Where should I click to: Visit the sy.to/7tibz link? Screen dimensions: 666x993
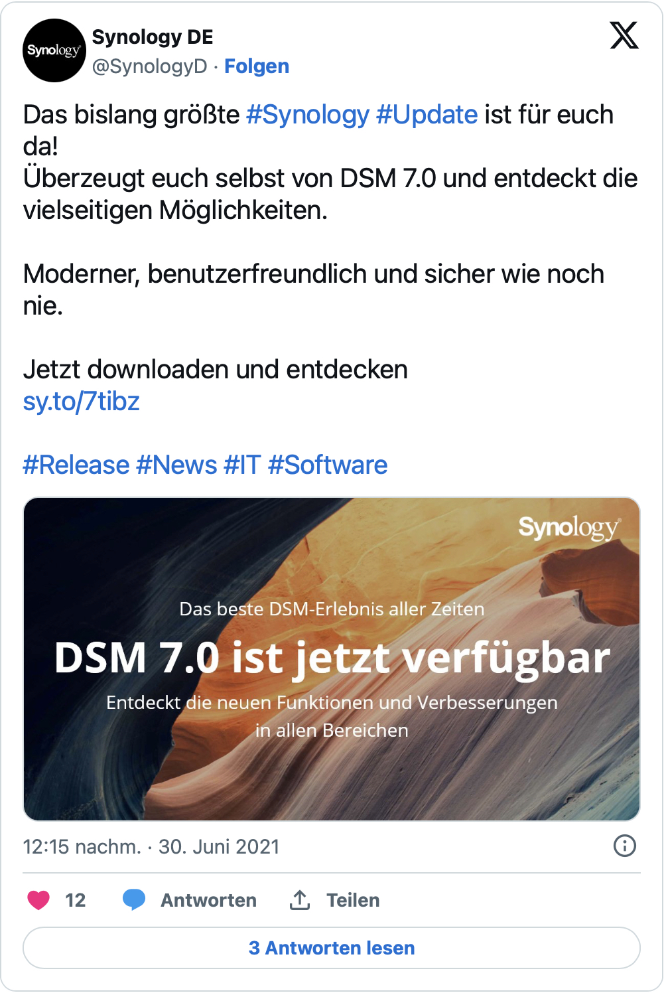[x=82, y=402]
